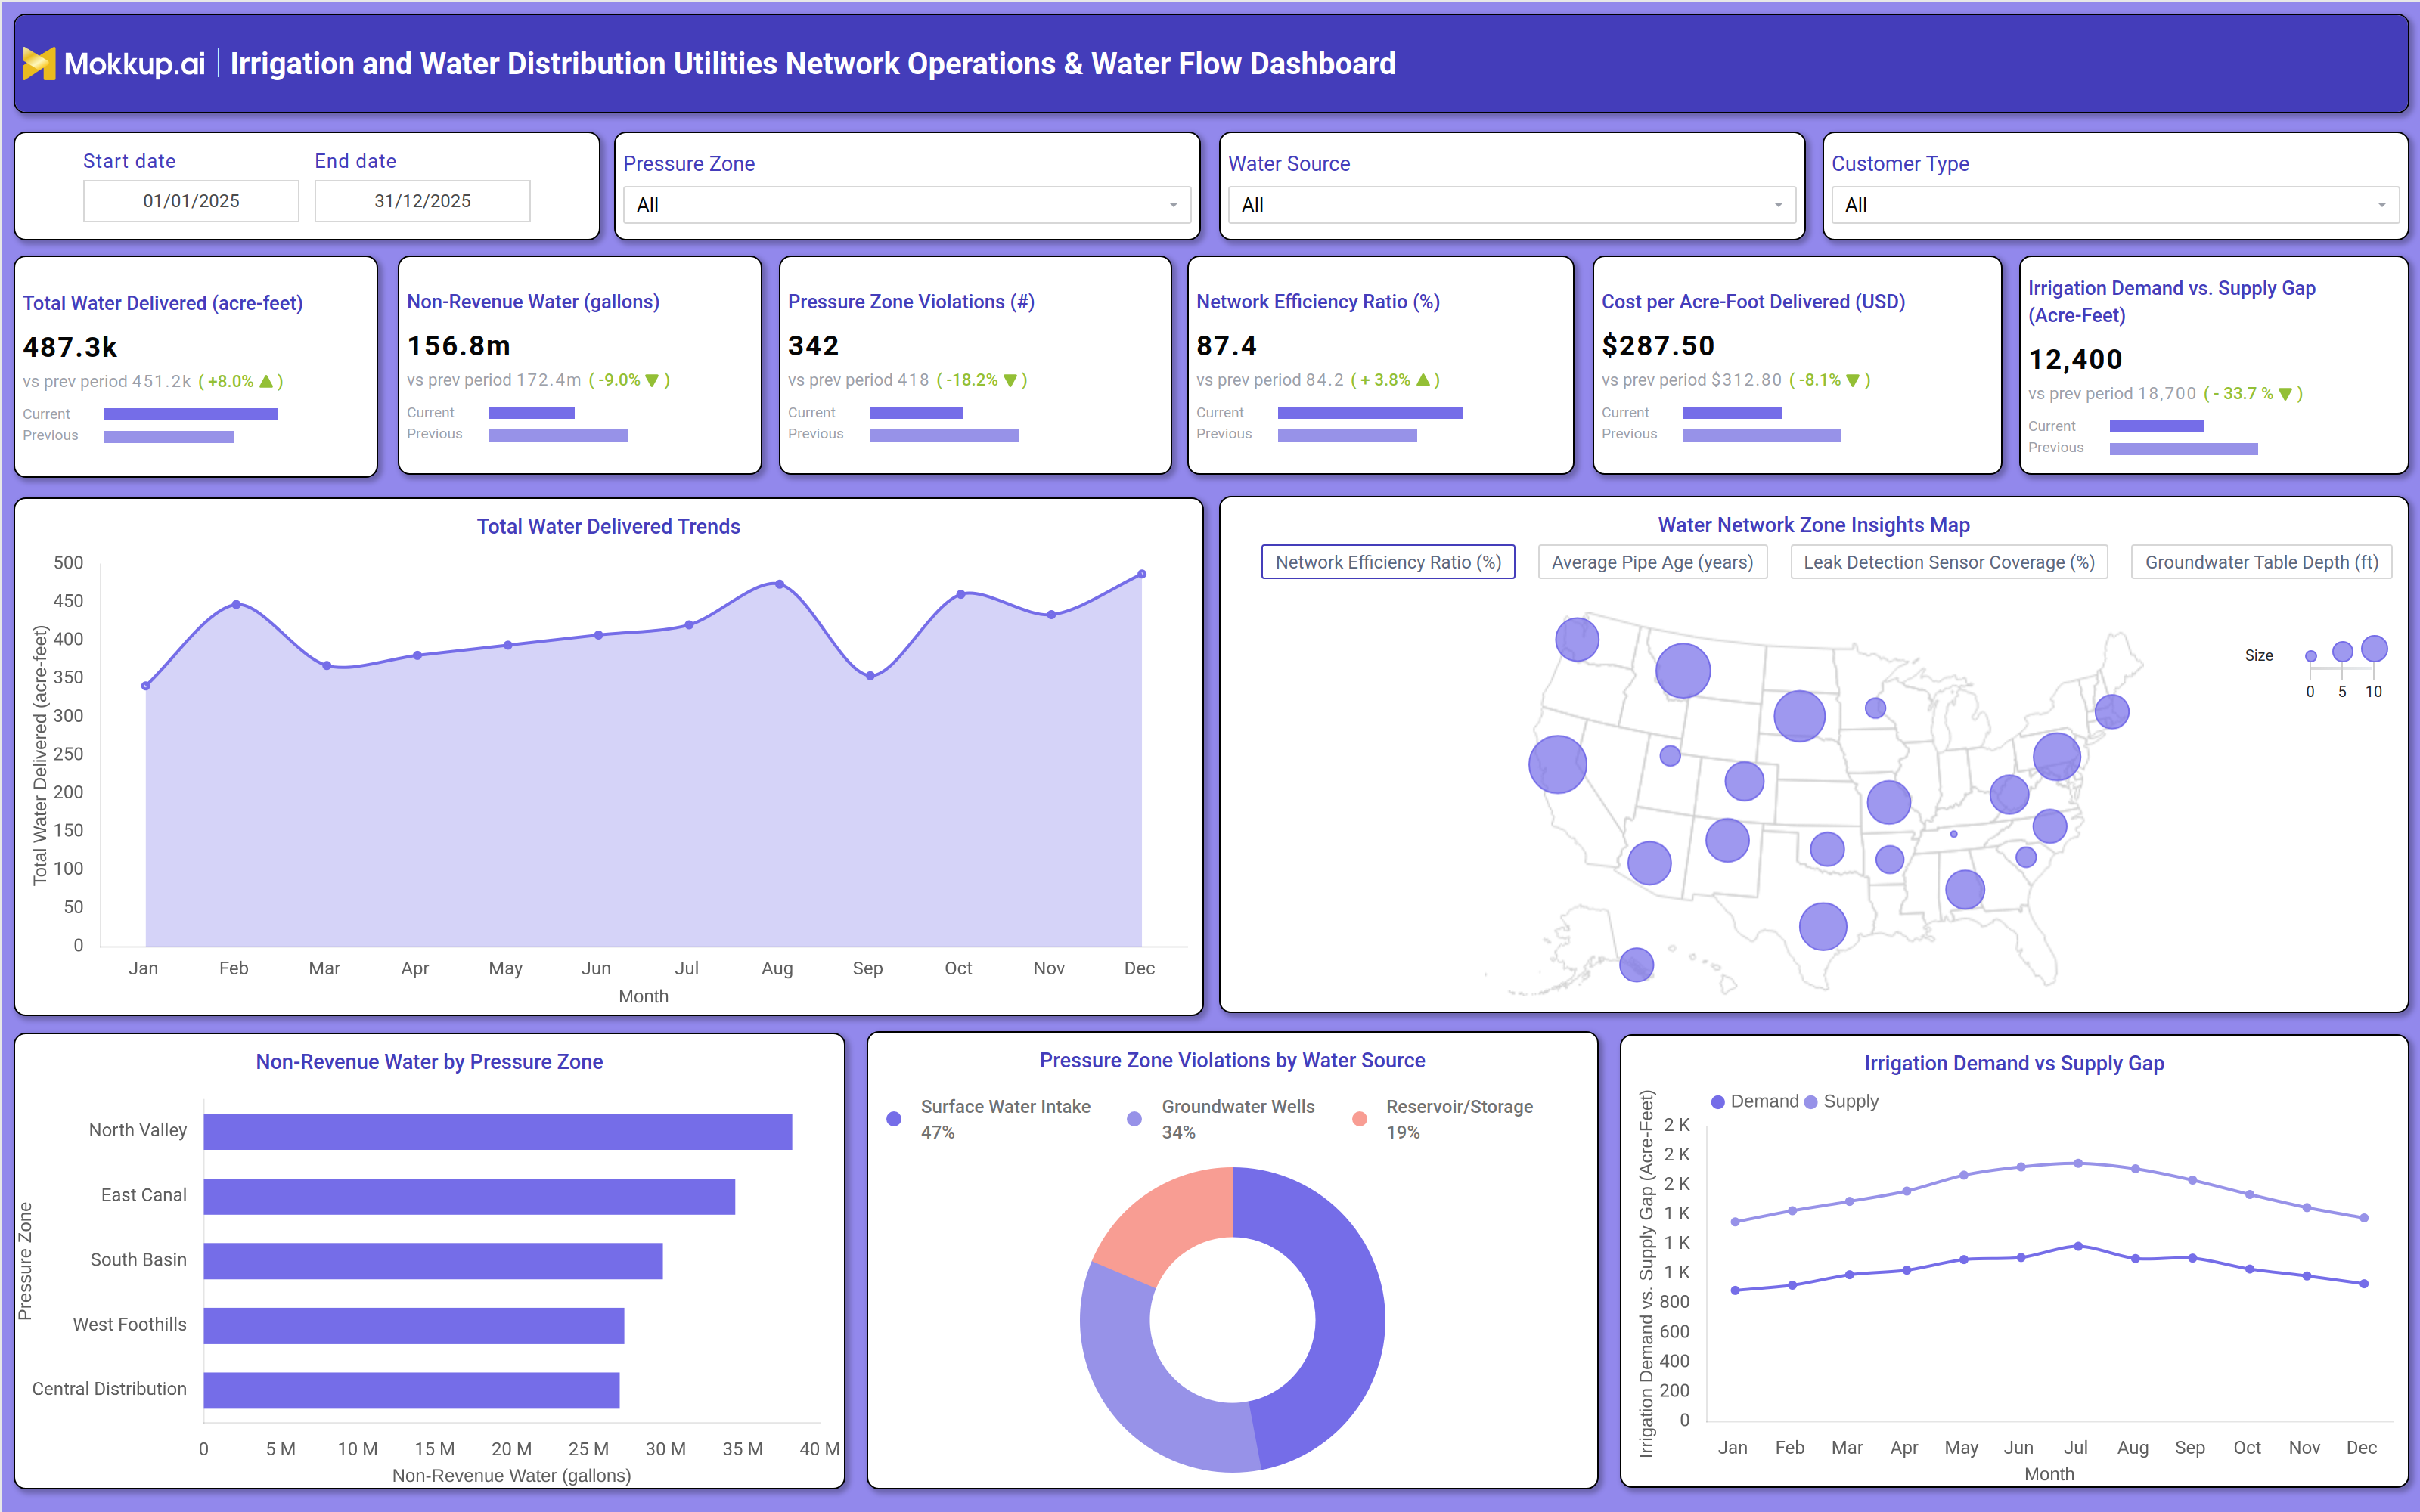The width and height of the screenshot is (2420, 1512).
Task: Click down arrow on Irrigation Demand Gap change
Action: coord(2285,395)
